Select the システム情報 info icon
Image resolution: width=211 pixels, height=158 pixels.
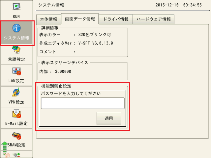tap(16, 28)
